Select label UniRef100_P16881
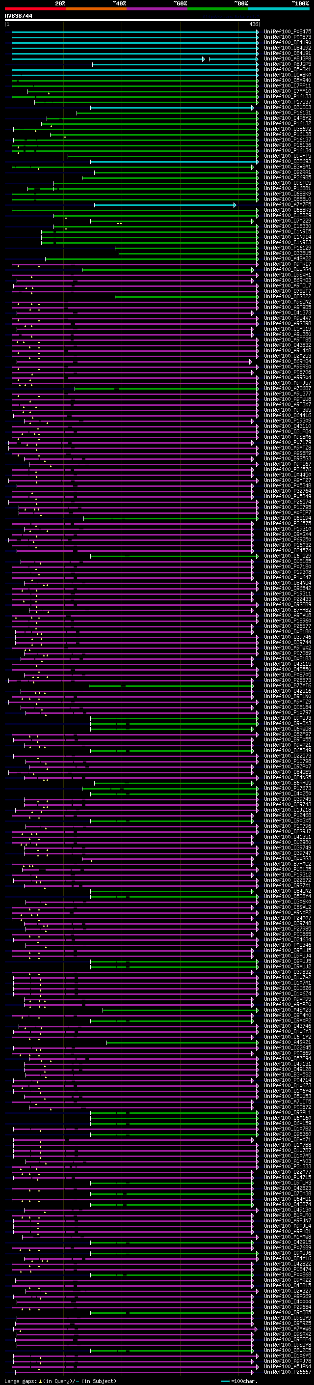This screenshot has width=314, height=1385. pyautogui.click(x=288, y=189)
